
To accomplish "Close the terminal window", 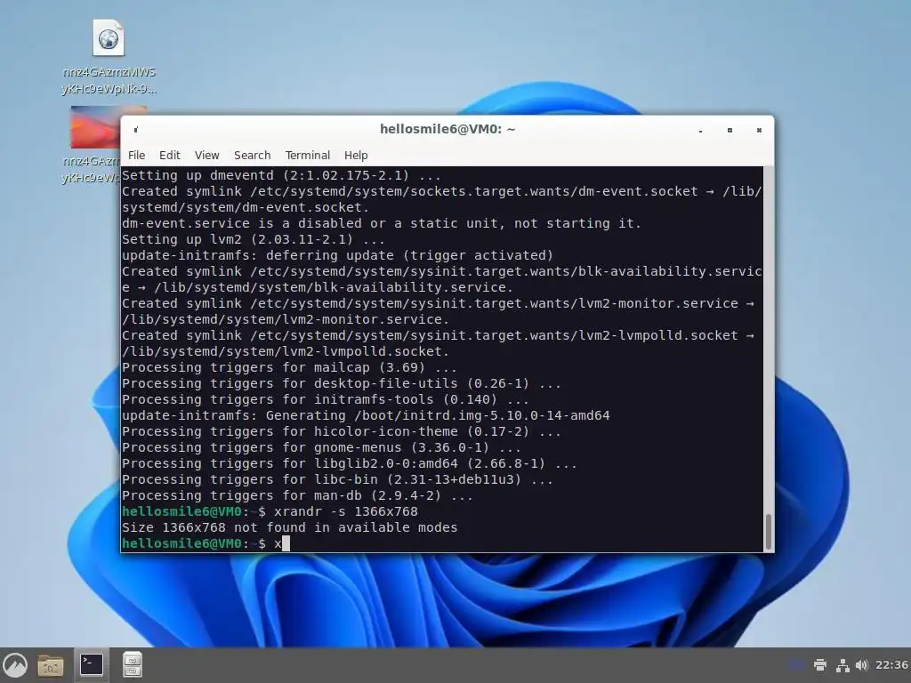I will (759, 130).
